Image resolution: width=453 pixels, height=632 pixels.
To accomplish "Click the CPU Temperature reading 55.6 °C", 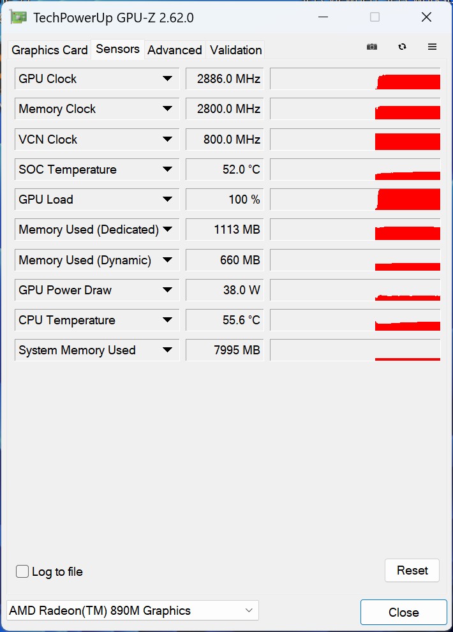I will (225, 320).
